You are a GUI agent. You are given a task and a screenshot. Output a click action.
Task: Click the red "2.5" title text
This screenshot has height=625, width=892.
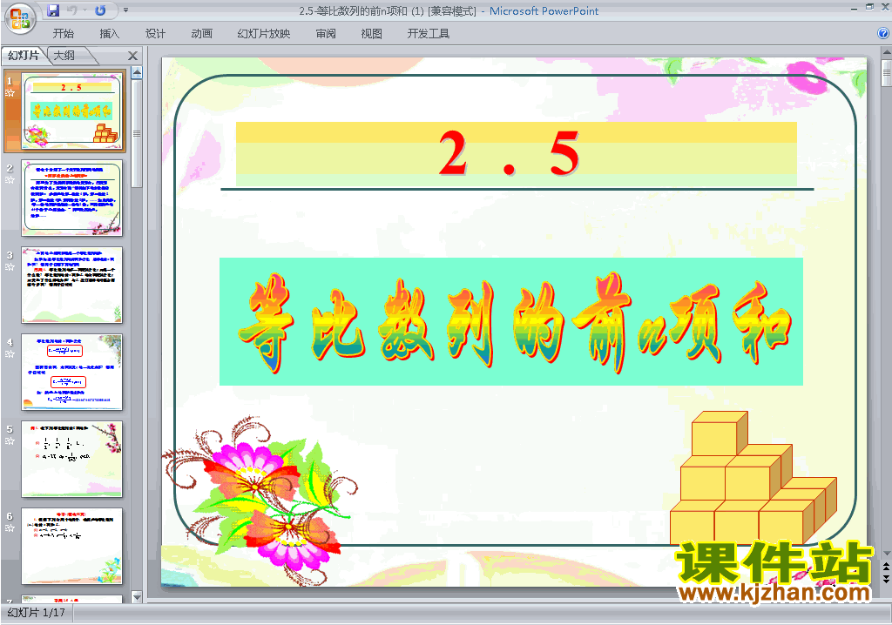(509, 153)
